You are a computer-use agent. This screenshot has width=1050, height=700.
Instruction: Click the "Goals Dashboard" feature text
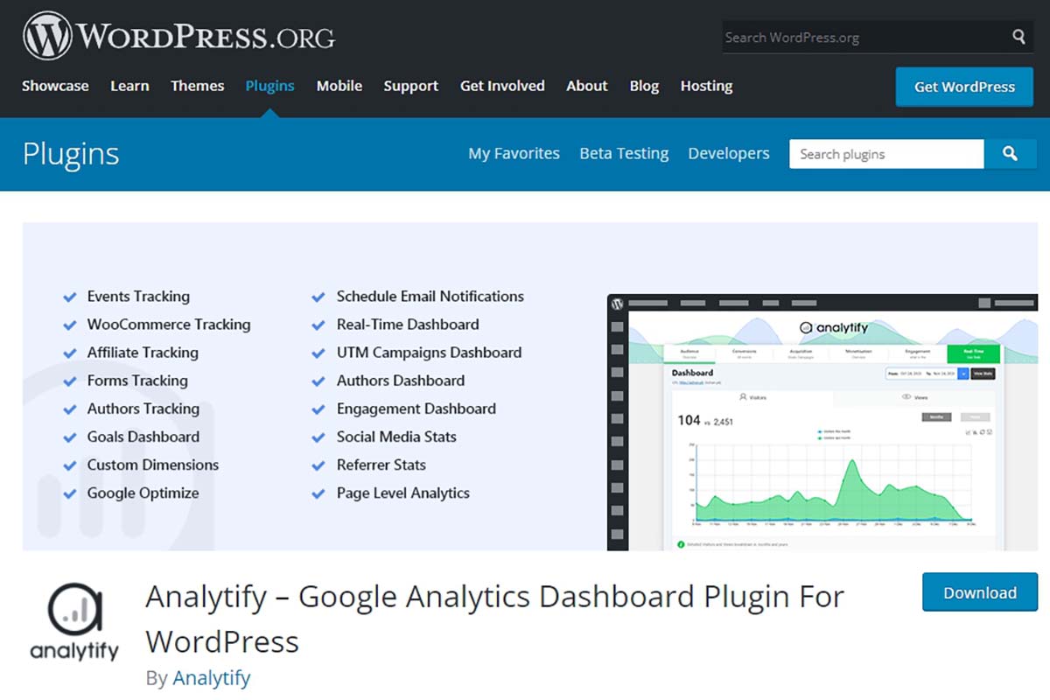click(x=143, y=436)
